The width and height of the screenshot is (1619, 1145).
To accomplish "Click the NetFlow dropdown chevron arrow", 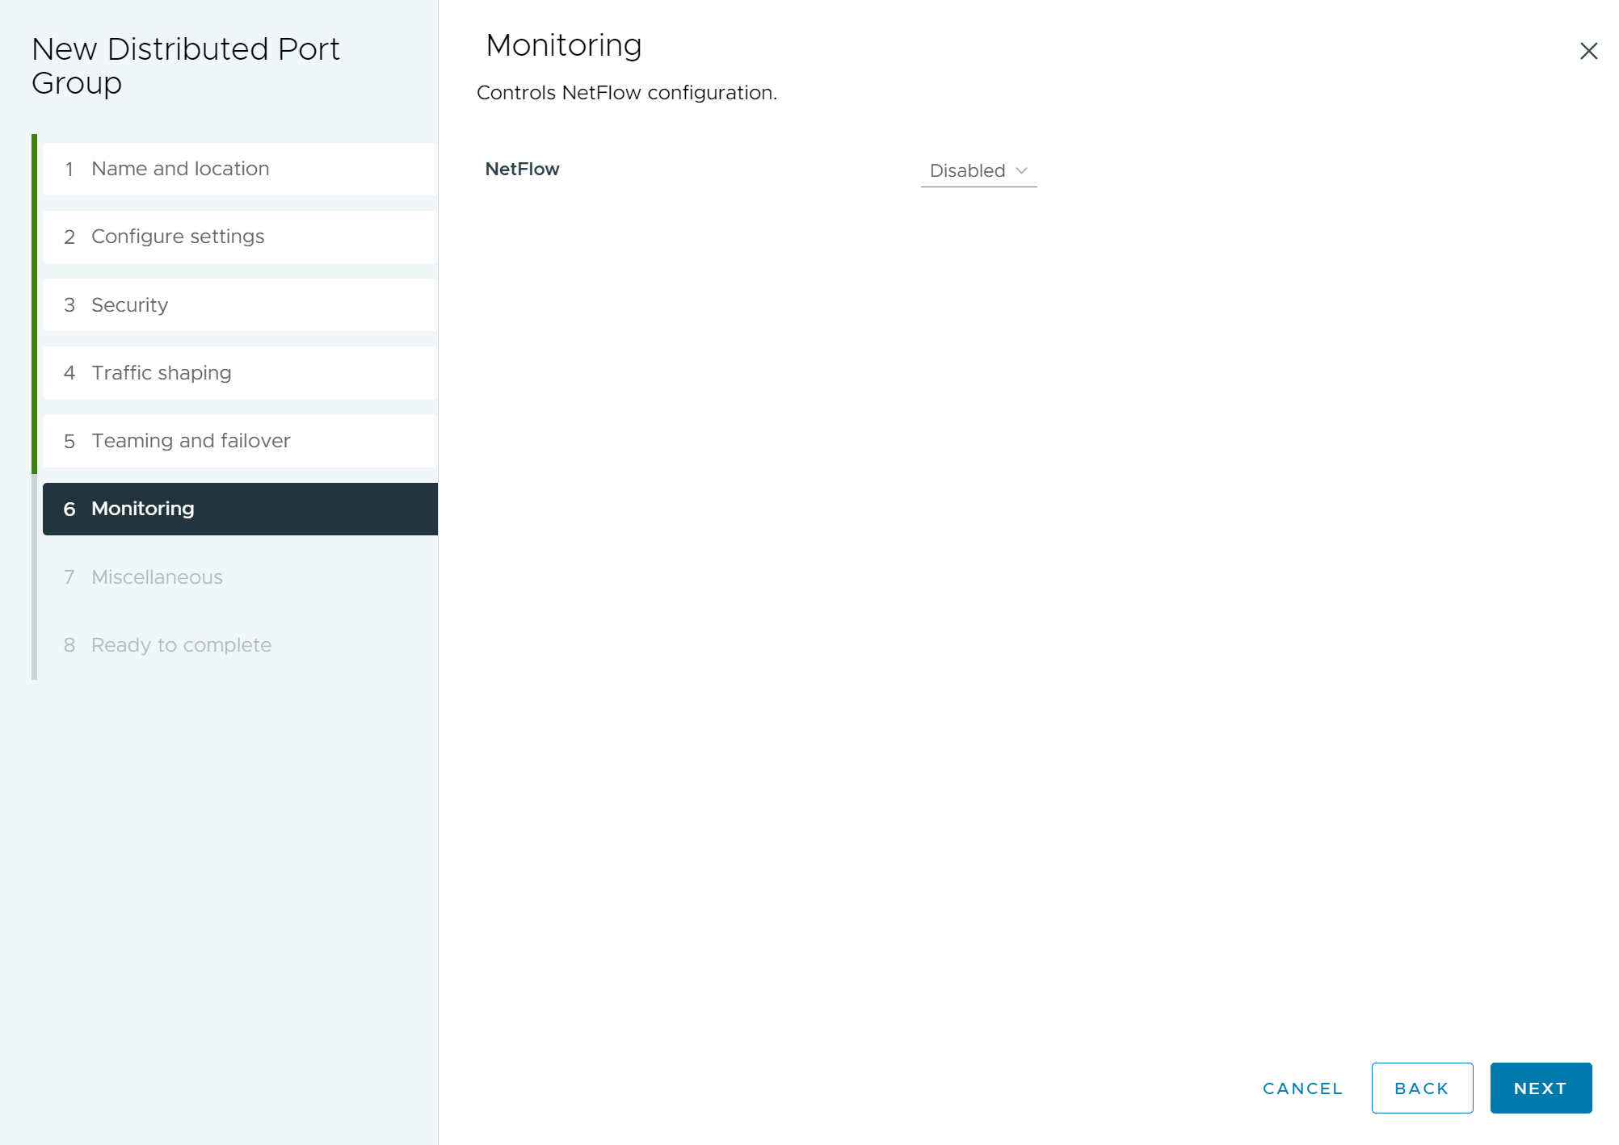I will tap(1021, 171).
